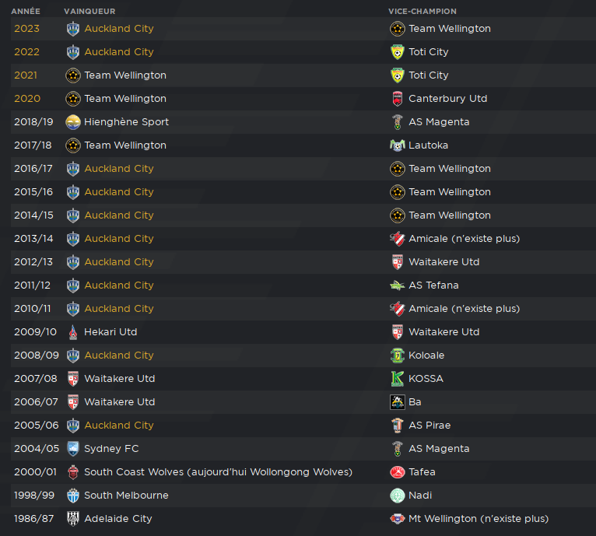Viewport: 596px width, 536px height.
Task: Click the Hekari Utd club badge
Action: pos(73,332)
